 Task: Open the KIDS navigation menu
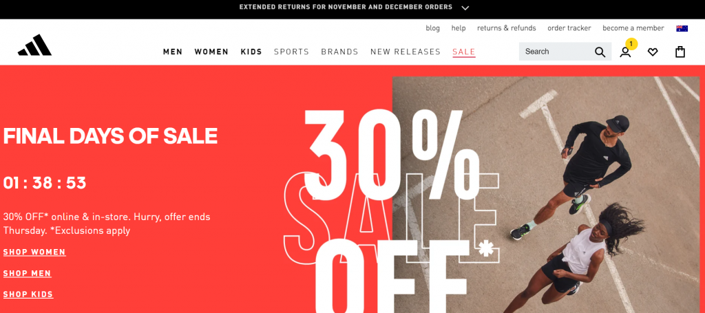[251, 52]
